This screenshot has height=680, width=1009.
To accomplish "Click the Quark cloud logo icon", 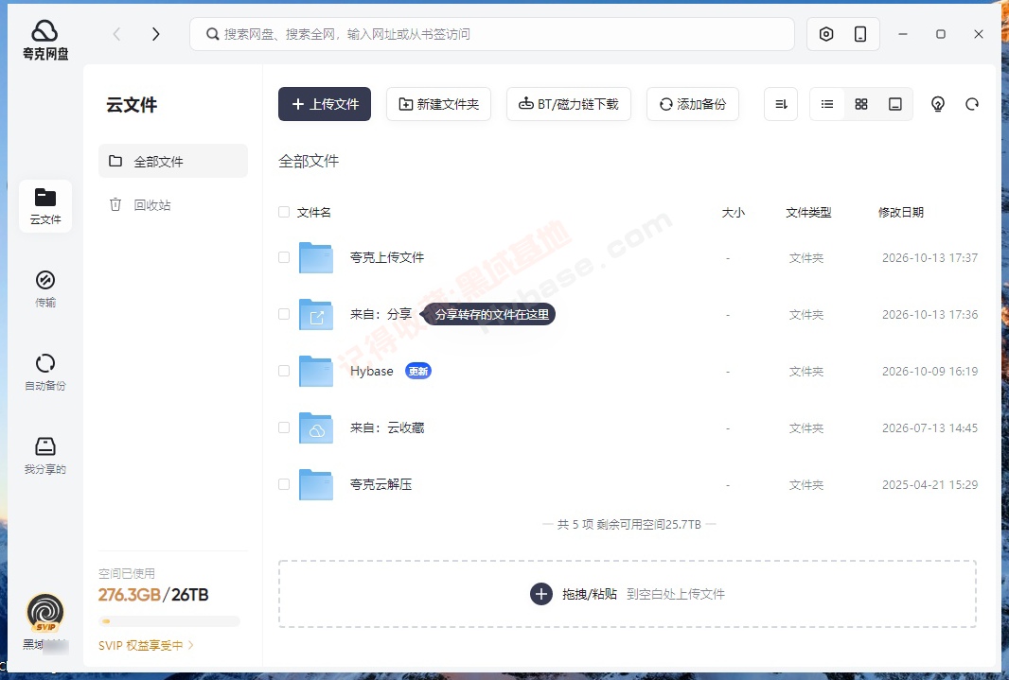I will 44,31.
